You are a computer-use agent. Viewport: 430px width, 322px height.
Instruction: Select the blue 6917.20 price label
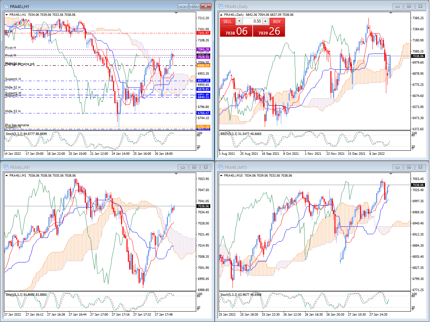203,81
